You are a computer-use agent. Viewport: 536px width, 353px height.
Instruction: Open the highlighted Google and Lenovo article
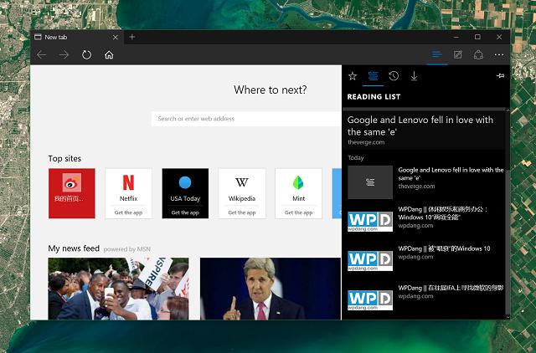tap(424, 130)
